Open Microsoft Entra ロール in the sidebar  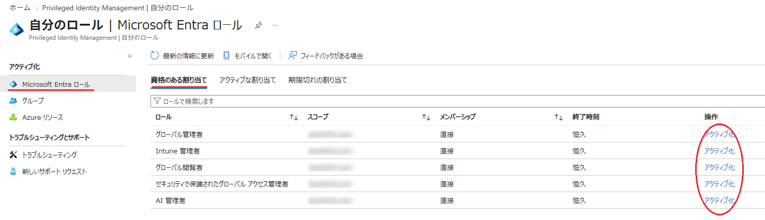click(68, 84)
